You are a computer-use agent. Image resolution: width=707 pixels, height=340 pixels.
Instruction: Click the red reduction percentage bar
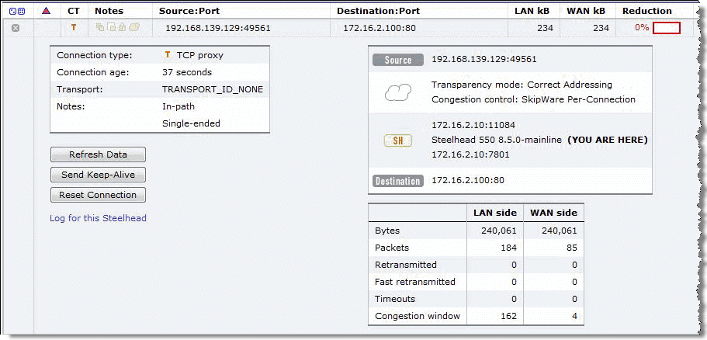(x=667, y=28)
